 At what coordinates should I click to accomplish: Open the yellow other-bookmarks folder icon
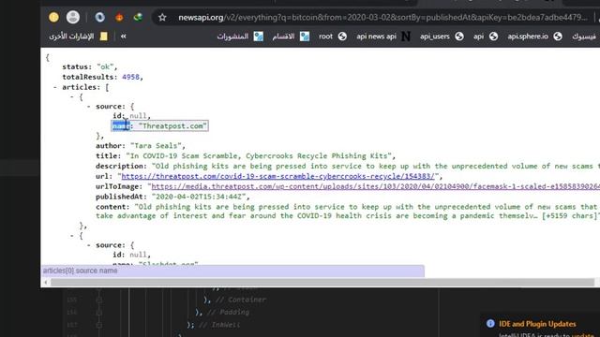point(104,37)
